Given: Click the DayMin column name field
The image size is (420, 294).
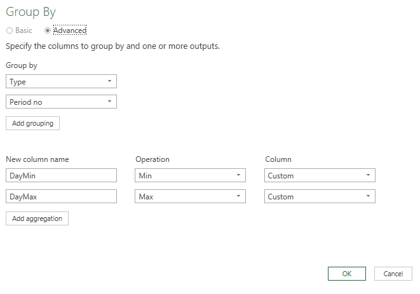Looking at the screenshot, I should point(61,176).
